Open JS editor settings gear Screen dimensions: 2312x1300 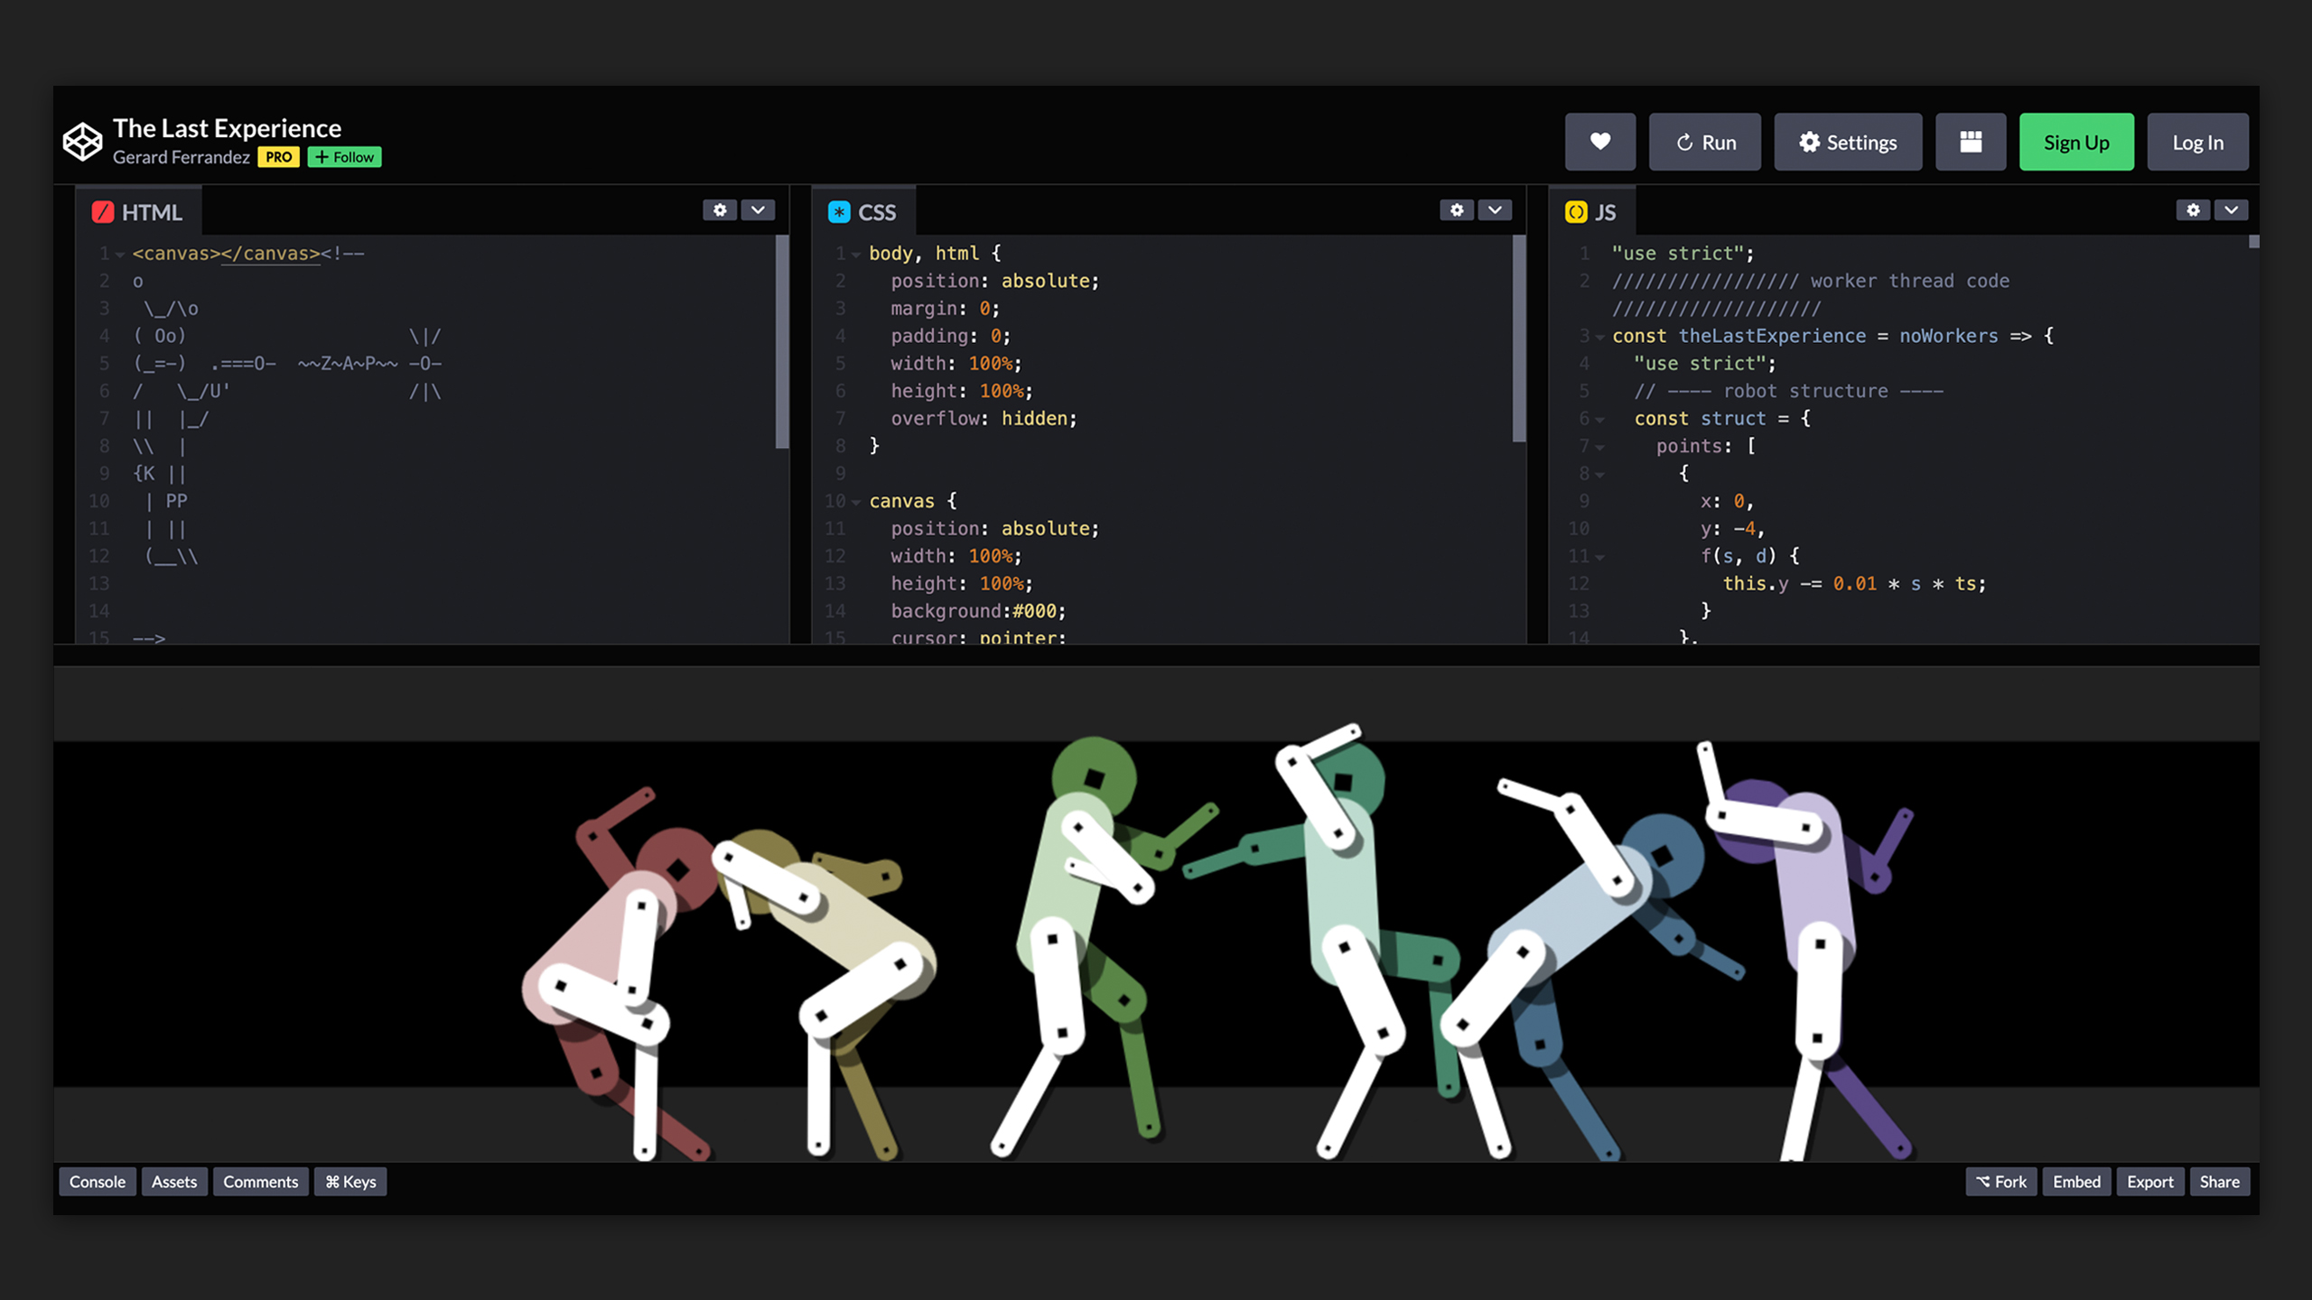2193,210
